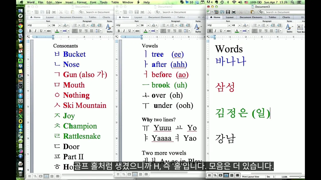321x180 pixels.
Task: Switch to Layout tab in Document3
Action: [x=230, y=17]
